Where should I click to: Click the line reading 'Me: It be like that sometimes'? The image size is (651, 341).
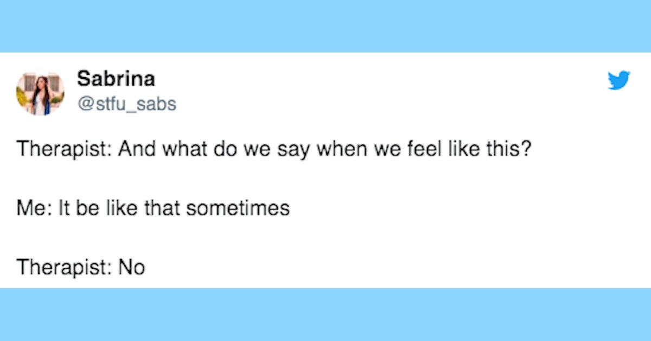pyautogui.click(x=155, y=207)
